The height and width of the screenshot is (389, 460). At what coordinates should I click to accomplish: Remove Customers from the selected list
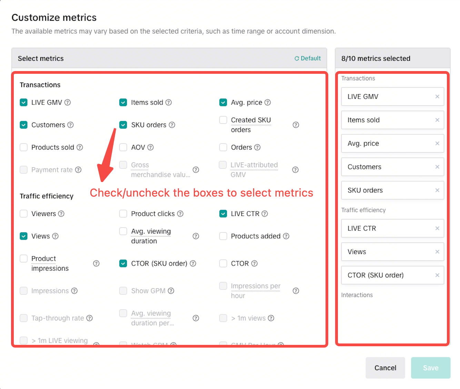click(x=437, y=167)
